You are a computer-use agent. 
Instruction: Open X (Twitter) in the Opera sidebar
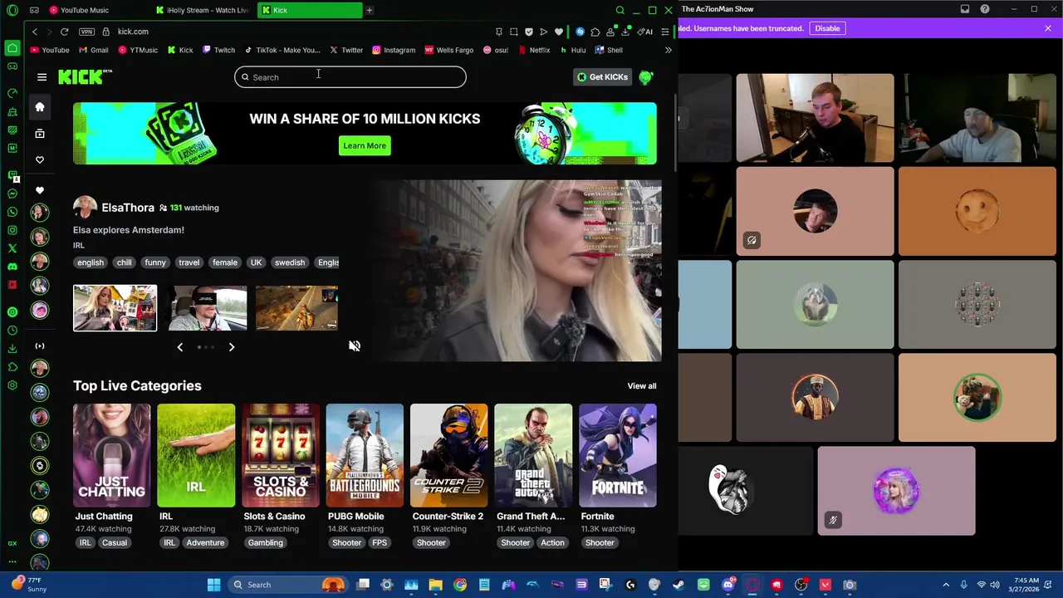point(12,248)
